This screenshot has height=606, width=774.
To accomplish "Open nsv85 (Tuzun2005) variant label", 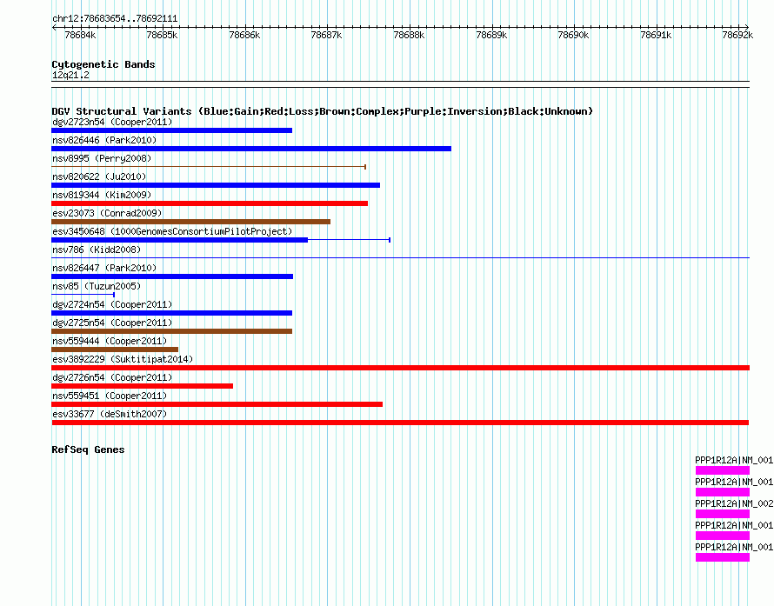I will pos(97,286).
